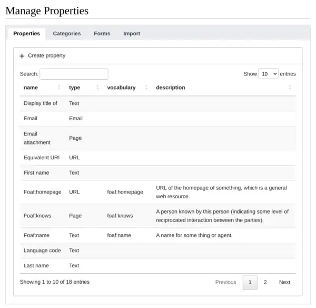The width and height of the screenshot is (316, 308).
Task: Open the Categories tab
Action: point(67,33)
